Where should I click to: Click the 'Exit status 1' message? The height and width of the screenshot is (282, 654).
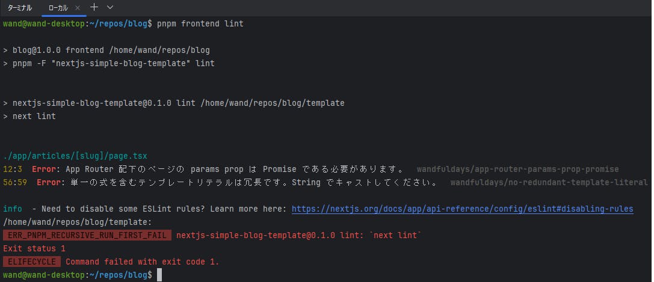tap(34, 249)
